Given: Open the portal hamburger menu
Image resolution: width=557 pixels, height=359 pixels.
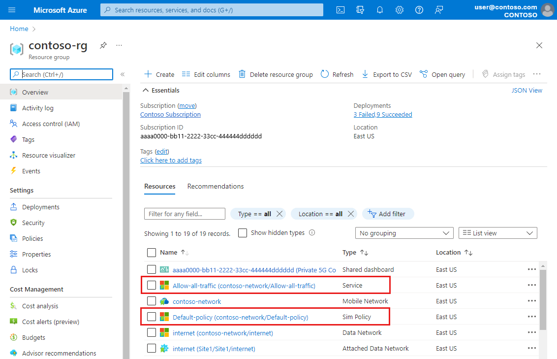Looking at the screenshot, I should click(x=12, y=10).
